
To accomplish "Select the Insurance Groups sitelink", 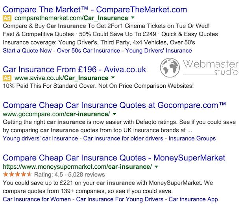I will point(192,138).
